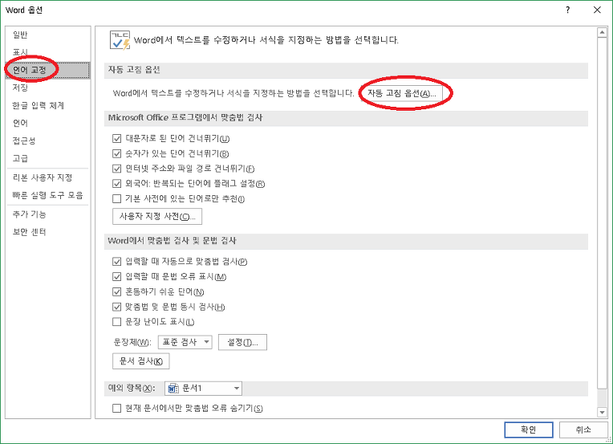The width and height of the screenshot is (613, 444).
Task: Enable 기본 사전에 있는 단어로만 추천
Action: coord(116,199)
